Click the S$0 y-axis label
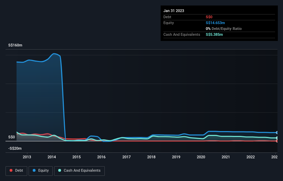This screenshot has width=283, height=181. (x=12, y=137)
